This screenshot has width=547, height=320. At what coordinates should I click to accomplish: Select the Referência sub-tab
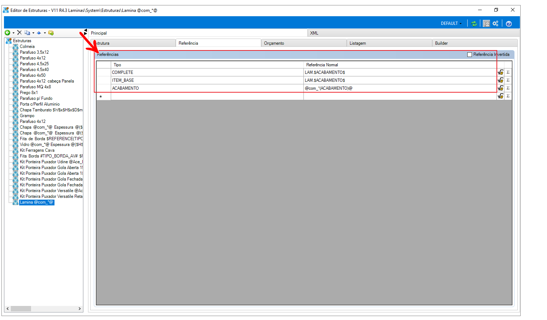(x=218, y=43)
